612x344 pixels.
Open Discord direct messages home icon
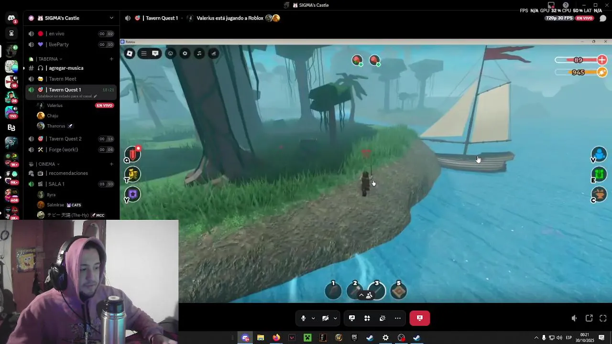11,18
